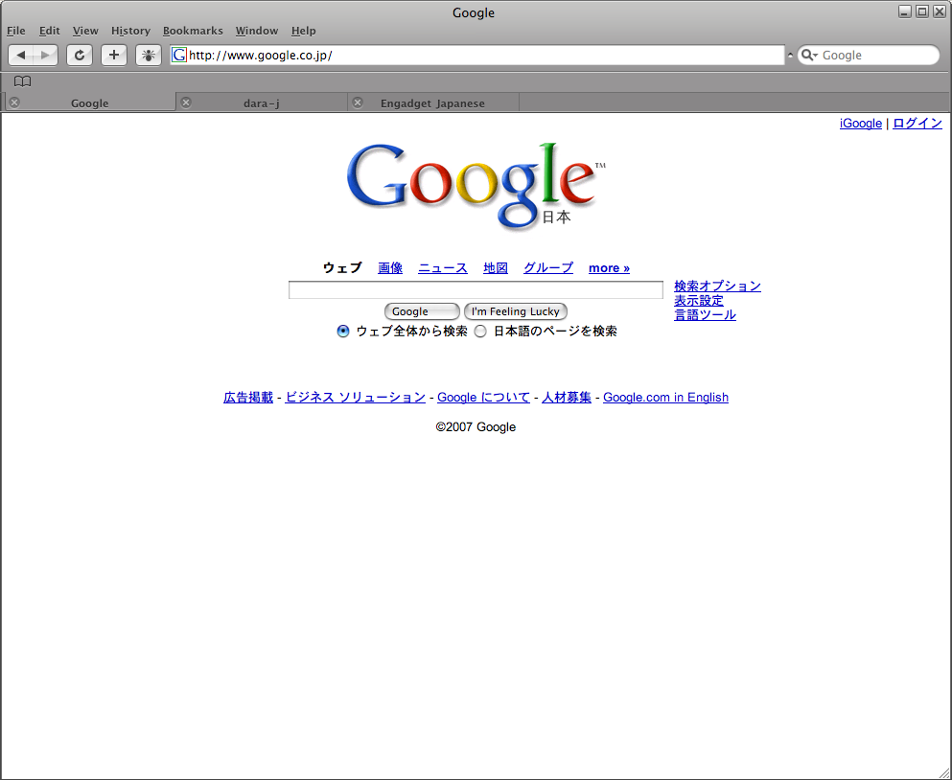This screenshot has height=780, width=952.
Task: Open the bookmarks book icon
Action: [x=22, y=81]
